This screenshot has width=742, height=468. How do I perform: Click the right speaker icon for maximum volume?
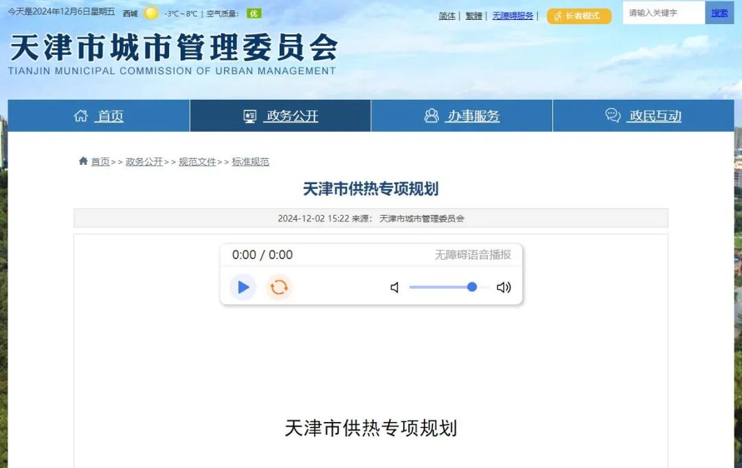[x=504, y=287]
